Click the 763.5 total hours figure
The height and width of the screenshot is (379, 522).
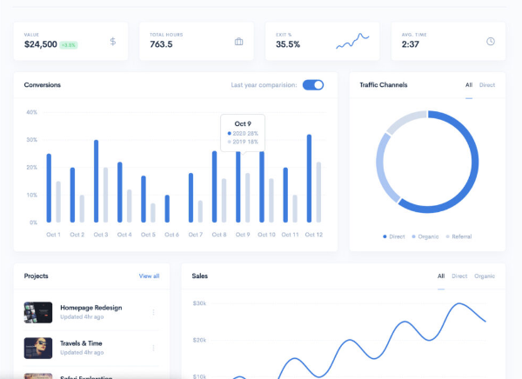click(x=161, y=44)
